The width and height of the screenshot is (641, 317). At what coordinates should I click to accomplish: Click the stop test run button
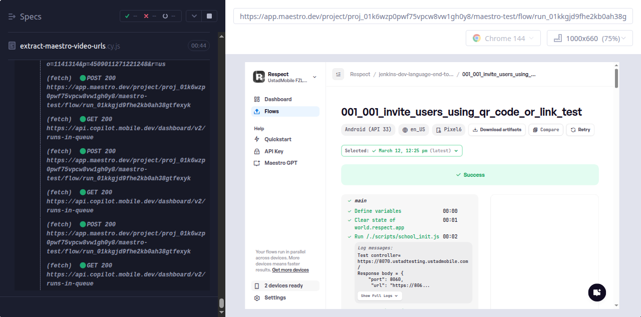click(x=209, y=16)
